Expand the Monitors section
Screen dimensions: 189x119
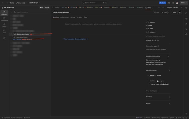coord(170,97)
